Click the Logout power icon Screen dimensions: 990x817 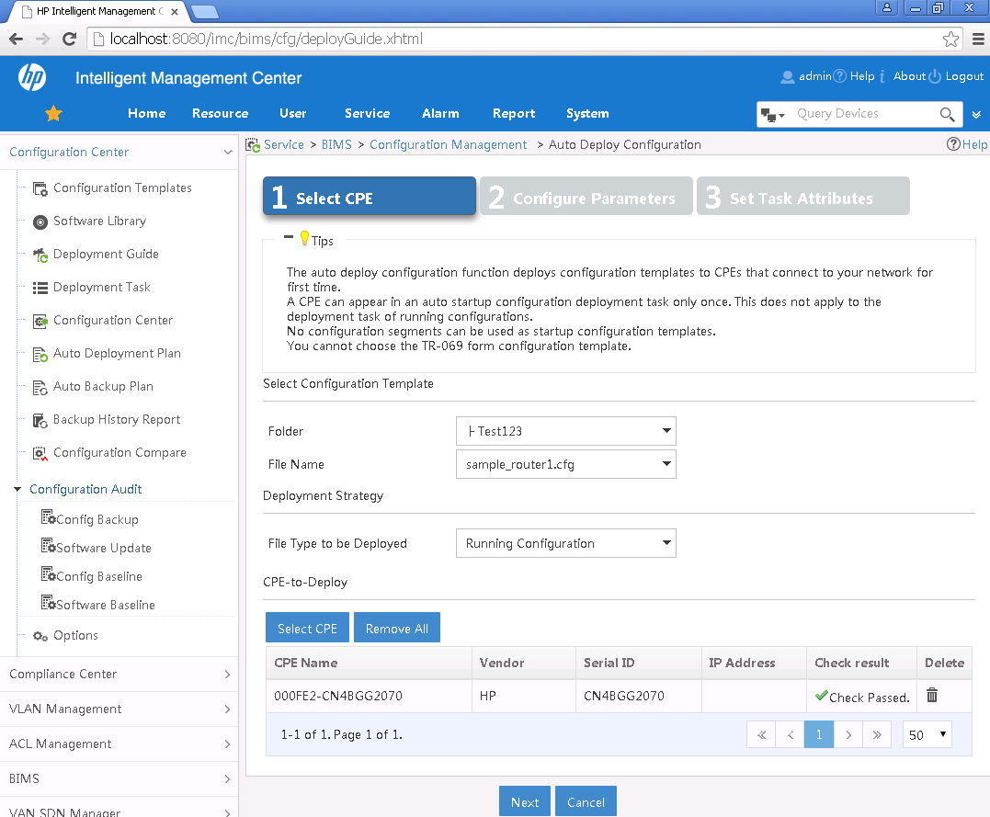pyautogui.click(x=935, y=76)
